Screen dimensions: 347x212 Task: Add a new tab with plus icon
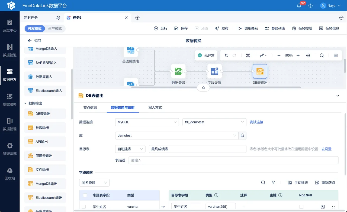[137, 18]
